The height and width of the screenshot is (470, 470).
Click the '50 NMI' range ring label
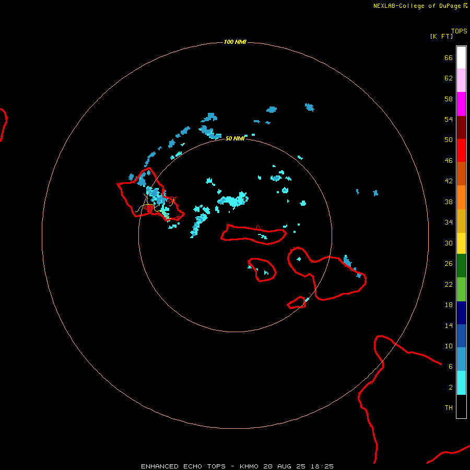[234, 138]
